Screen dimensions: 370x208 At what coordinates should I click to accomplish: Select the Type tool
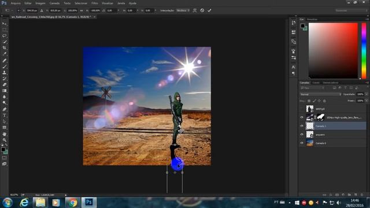[x=4, y=116]
